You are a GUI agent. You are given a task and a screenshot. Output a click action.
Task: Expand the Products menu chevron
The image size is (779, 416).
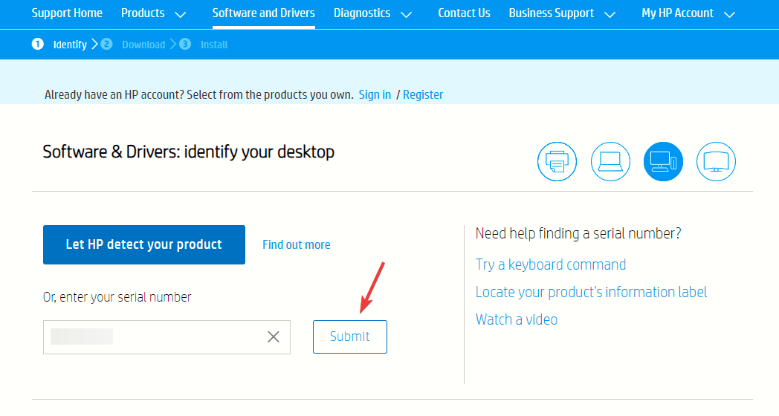tap(181, 14)
